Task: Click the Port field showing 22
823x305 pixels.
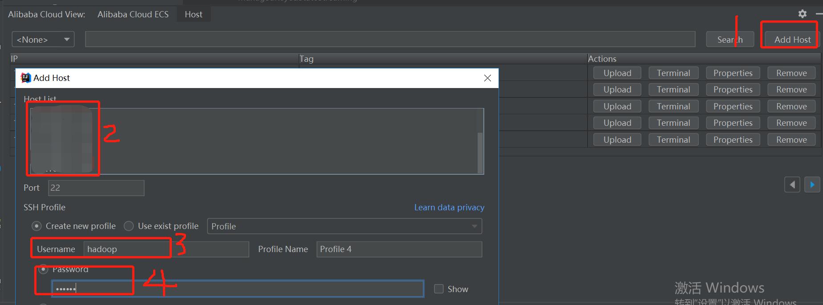Action: coord(96,188)
